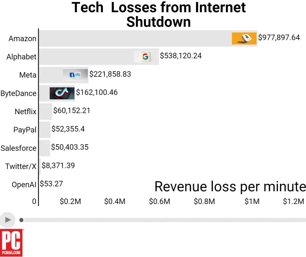Select the Google icon on Alphabet's bar
Image resolution: width=306 pixels, height=257 pixels.
click(x=146, y=57)
